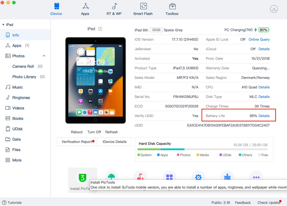
Task: Click the Online Query link
Action: point(259,39)
